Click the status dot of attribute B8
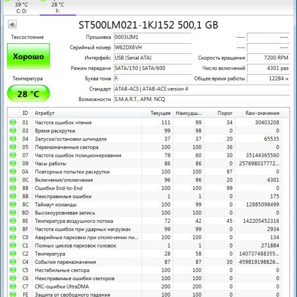 click(13, 188)
